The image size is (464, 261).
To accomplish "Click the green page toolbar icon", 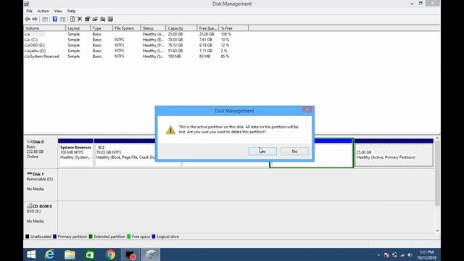I will pos(72,20).
